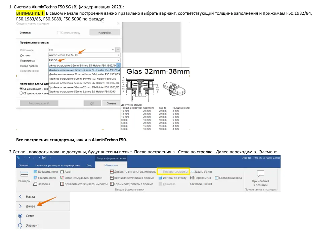Viewport: 336px width, 237px height.
Task: Click the Рекомендации ift button
Action: click(x=39, y=103)
